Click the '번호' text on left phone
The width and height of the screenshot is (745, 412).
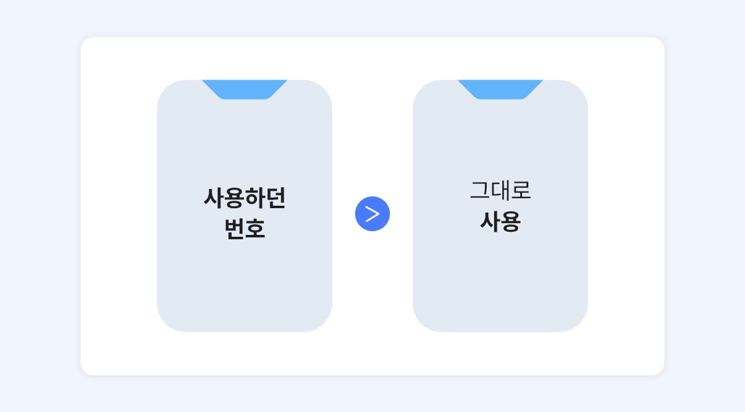point(245,229)
